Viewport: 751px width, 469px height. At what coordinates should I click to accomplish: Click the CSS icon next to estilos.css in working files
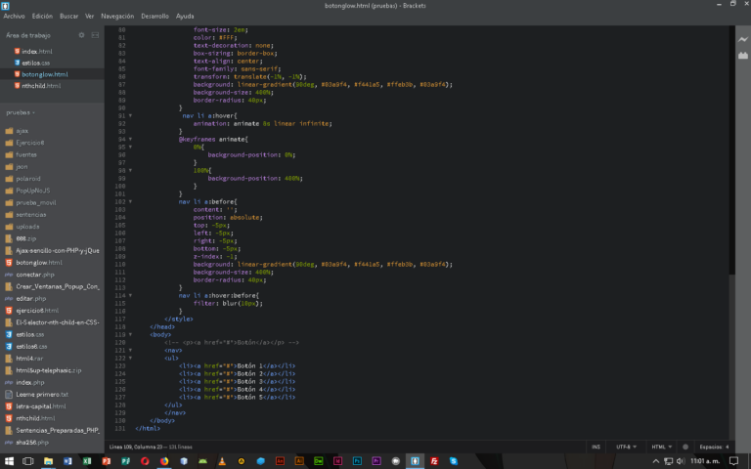(17, 63)
